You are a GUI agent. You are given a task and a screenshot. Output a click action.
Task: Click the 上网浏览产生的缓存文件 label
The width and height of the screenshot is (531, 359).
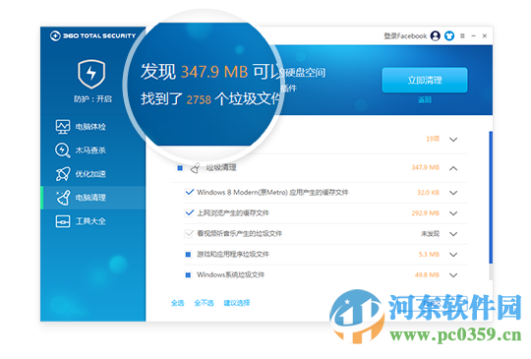[x=233, y=213]
